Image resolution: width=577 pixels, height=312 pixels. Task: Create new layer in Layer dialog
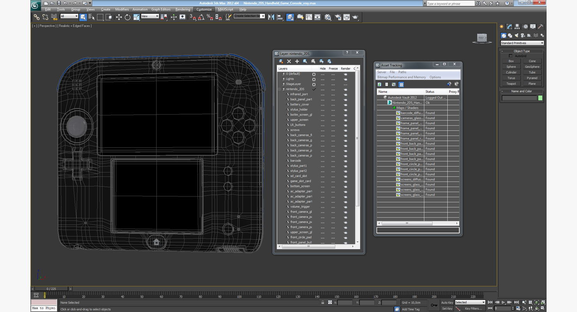click(281, 61)
